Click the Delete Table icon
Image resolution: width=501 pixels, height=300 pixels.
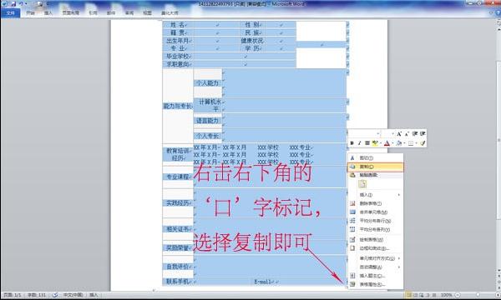tap(352, 203)
